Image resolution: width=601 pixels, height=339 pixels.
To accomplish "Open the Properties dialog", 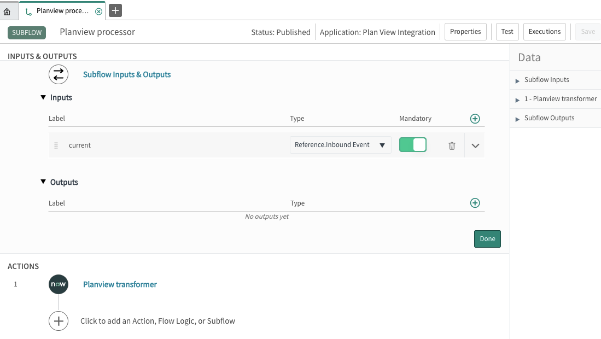I will click(x=465, y=32).
